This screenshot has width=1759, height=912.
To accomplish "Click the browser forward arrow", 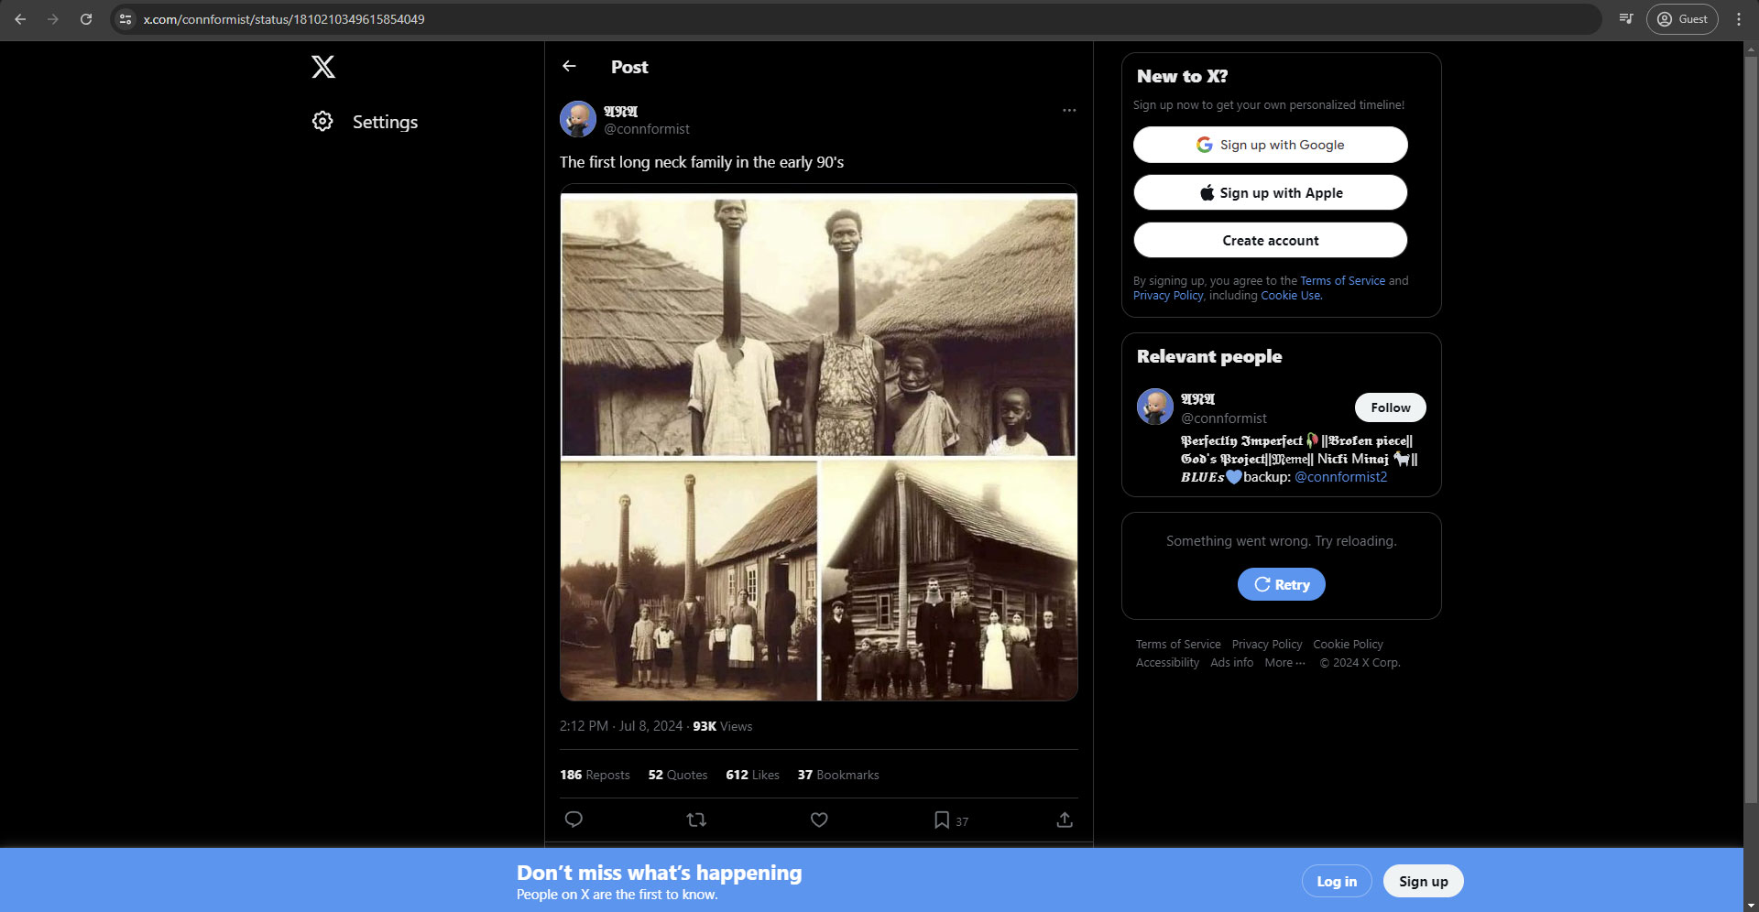I will [53, 18].
